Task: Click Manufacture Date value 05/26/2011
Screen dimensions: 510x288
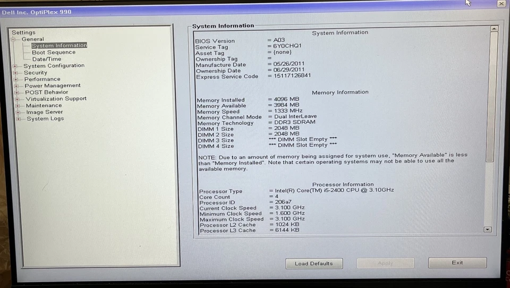Action: (289, 64)
